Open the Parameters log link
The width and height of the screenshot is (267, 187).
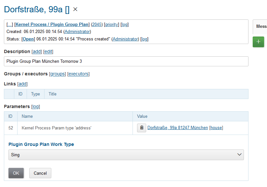[x=35, y=106]
